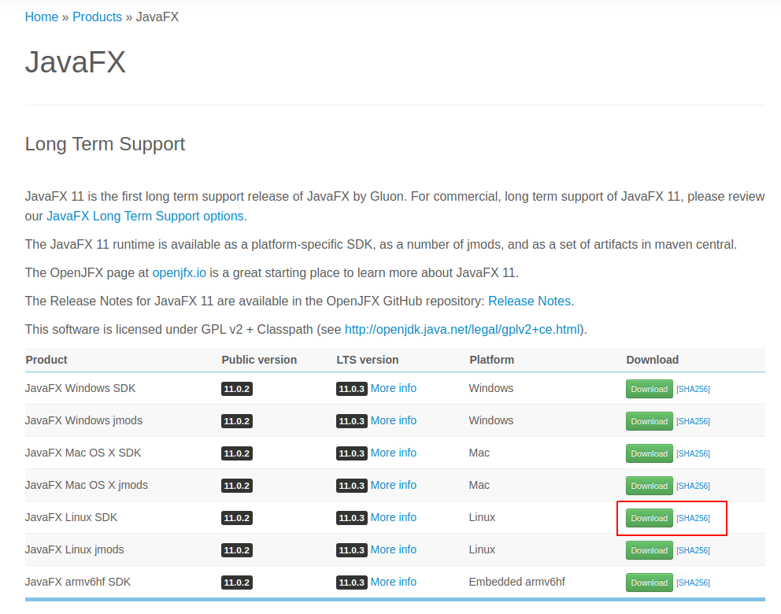The width and height of the screenshot is (781, 614).
Task: Click the Platform column header
Action: click(491, 360)
